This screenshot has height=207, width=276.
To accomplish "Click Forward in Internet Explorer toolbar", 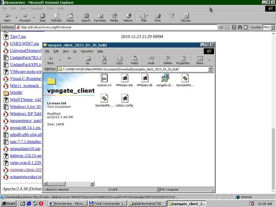I will tap(25, 18).
